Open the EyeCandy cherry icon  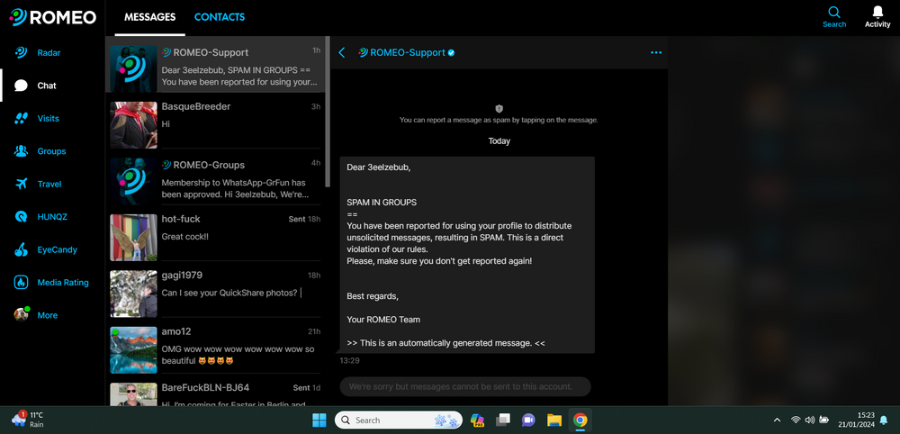coord(21,249)
